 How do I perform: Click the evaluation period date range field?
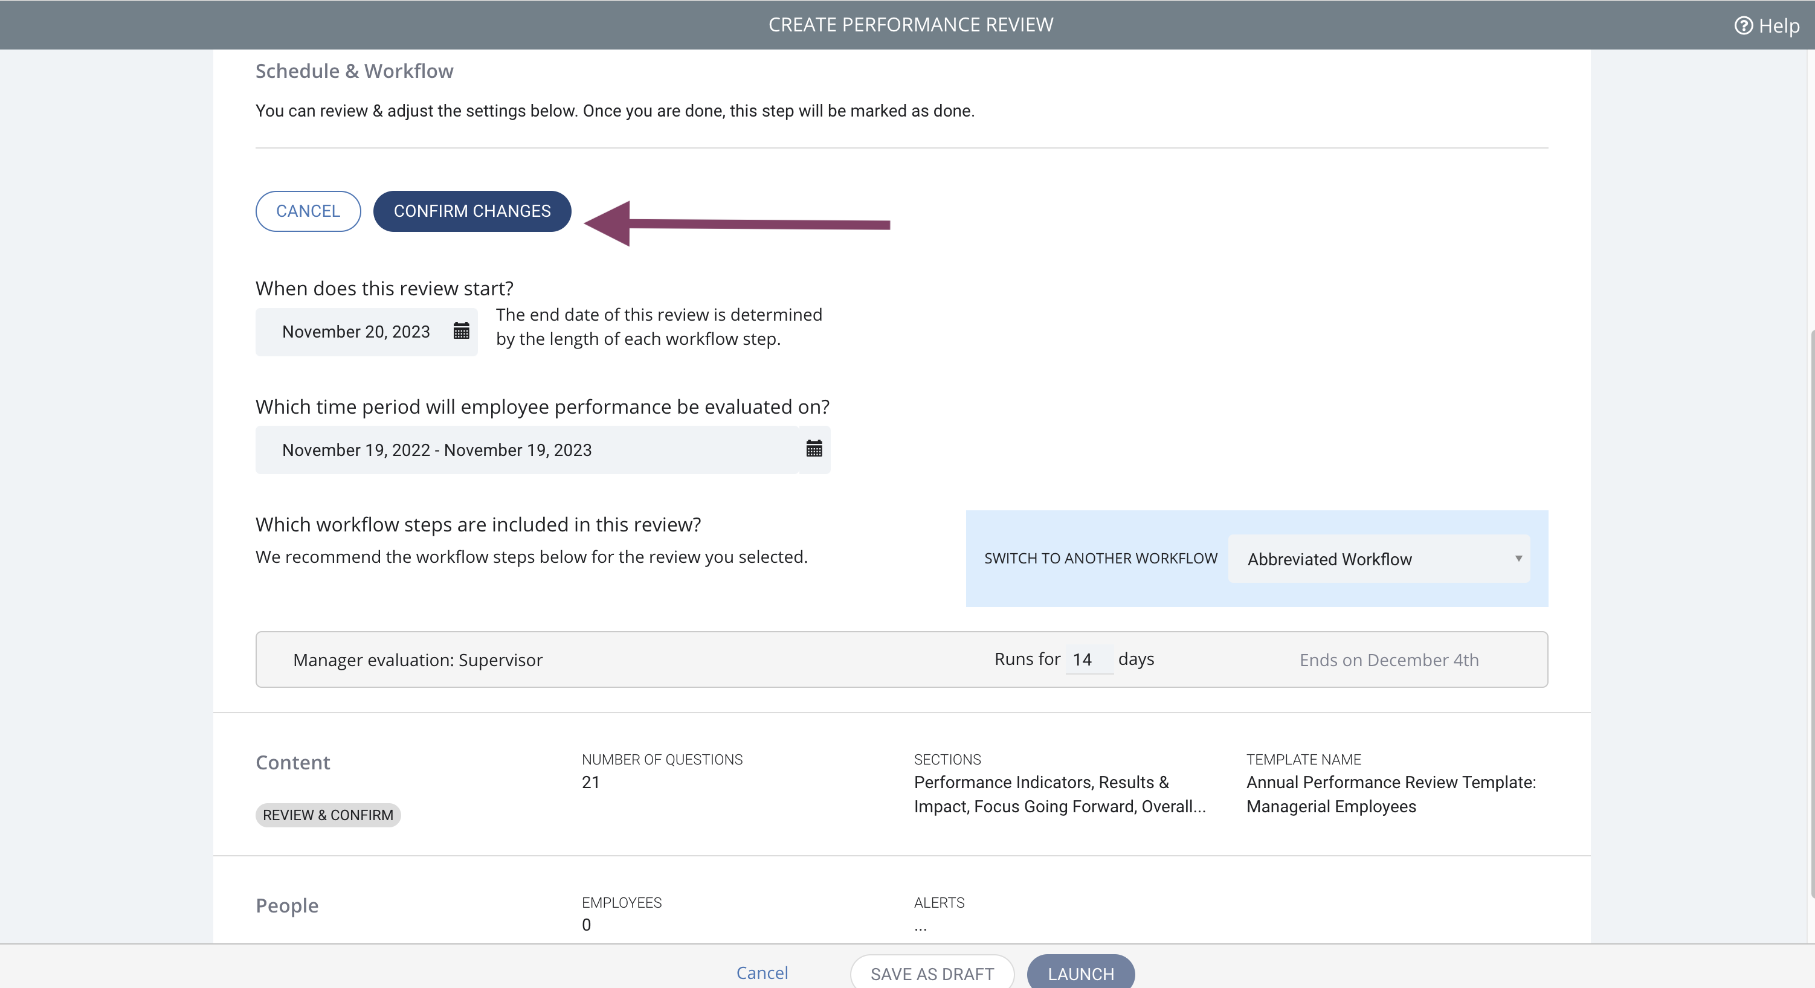(x=527, y=450)
